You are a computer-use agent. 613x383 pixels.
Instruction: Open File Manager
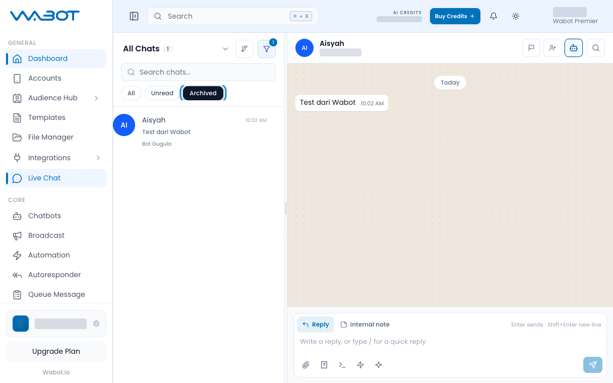coord(56,137)
